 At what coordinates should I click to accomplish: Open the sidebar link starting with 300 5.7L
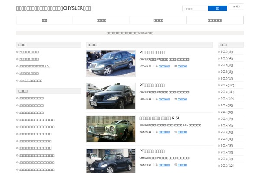pyautogui.click(x=31, y=80)
